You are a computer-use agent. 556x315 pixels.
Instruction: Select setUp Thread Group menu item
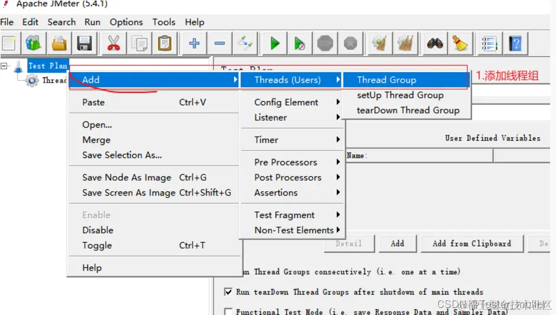(x=407, y=95)
